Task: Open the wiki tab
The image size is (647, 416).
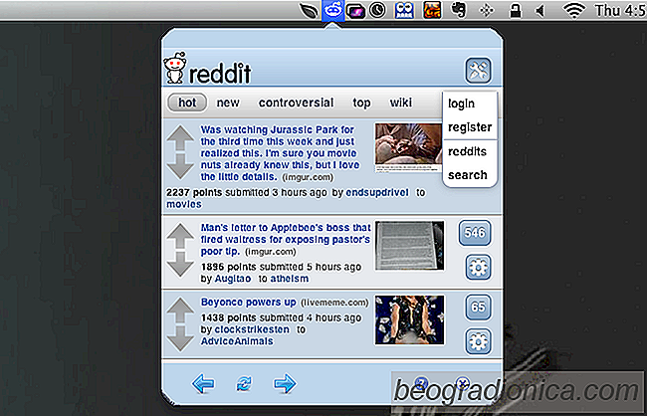Action: pos(401,102)
